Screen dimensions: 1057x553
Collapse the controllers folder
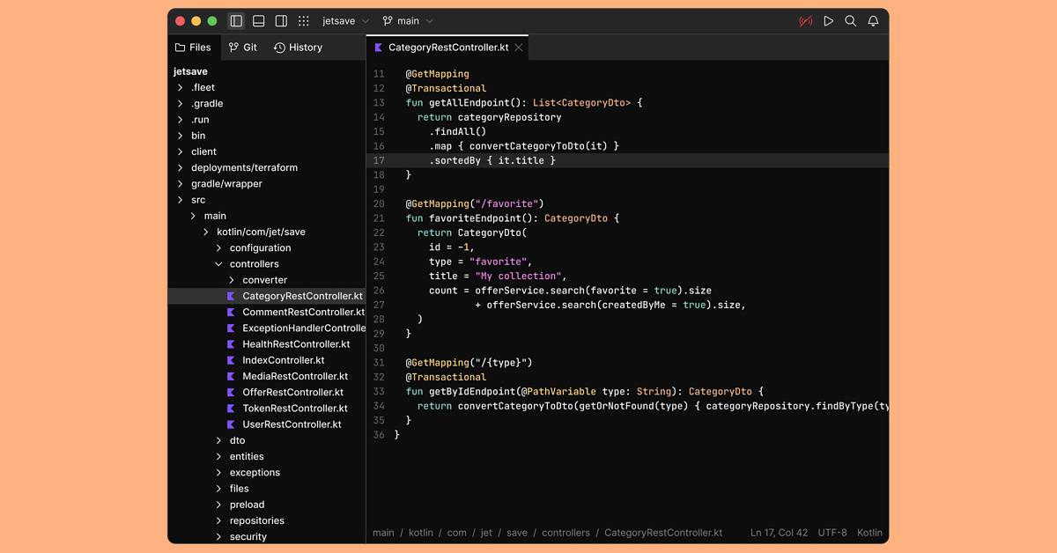219,264
